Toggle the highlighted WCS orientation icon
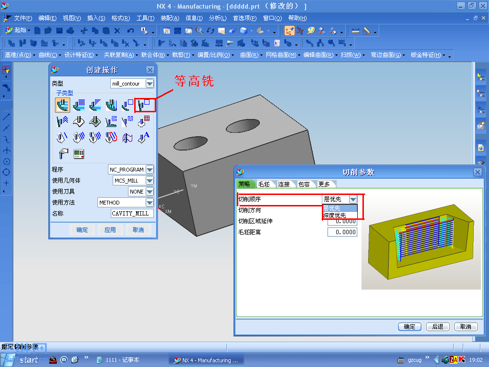The height and width of the screenshot is (367, 489). [x=289, y=31]
